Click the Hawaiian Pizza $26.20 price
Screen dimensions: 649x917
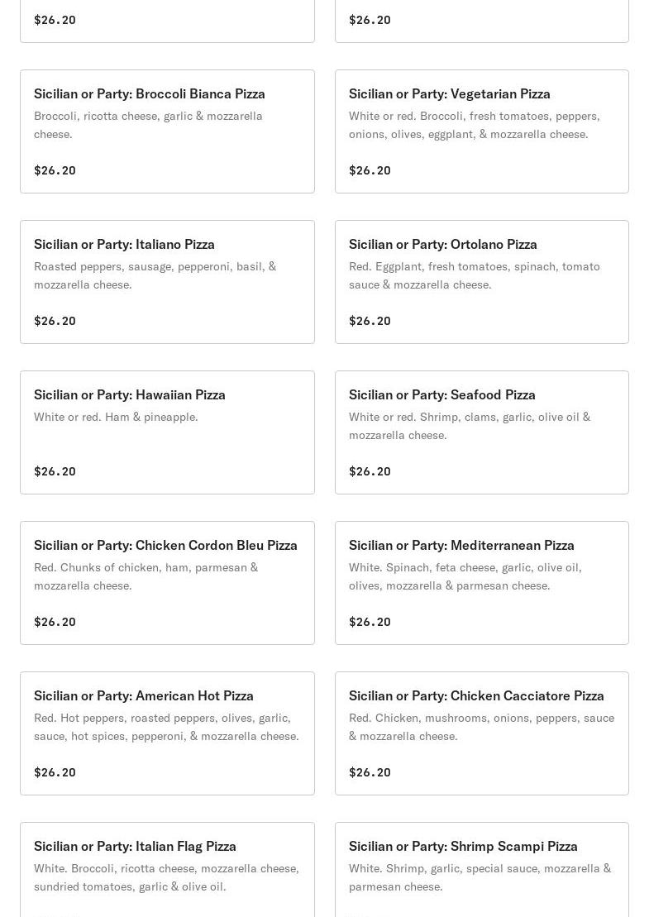click(55, 471)
